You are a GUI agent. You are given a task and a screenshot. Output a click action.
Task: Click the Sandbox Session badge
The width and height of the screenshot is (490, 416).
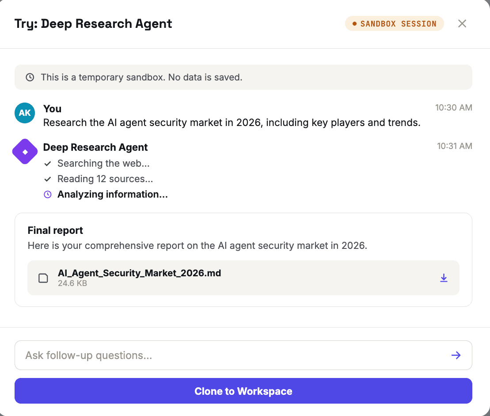tap(395, 24)
